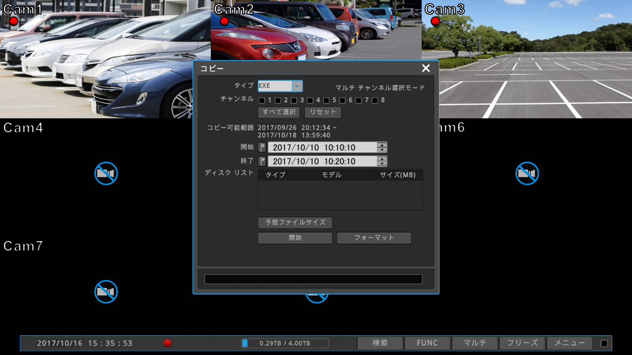Viewport: 632px width, 355px height.
Task: Click the blue disk usage icon in status bar
Action: coord(244,343)
